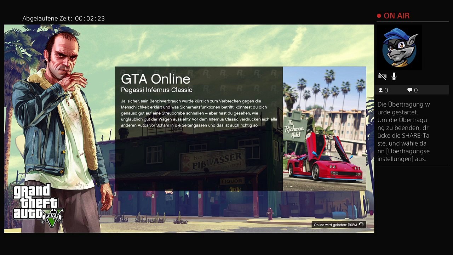Click the loading spinner icon

(361, 225)
